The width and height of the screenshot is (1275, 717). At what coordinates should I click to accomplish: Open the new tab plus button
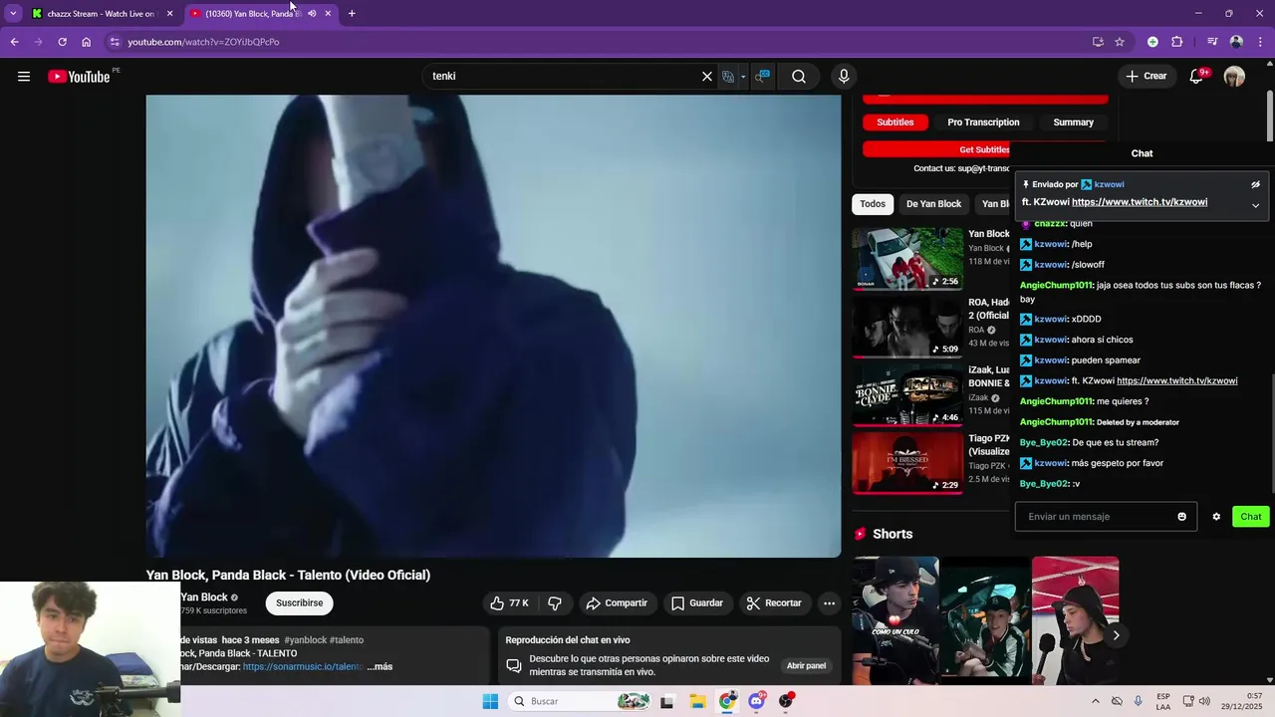tap(352, 14)
